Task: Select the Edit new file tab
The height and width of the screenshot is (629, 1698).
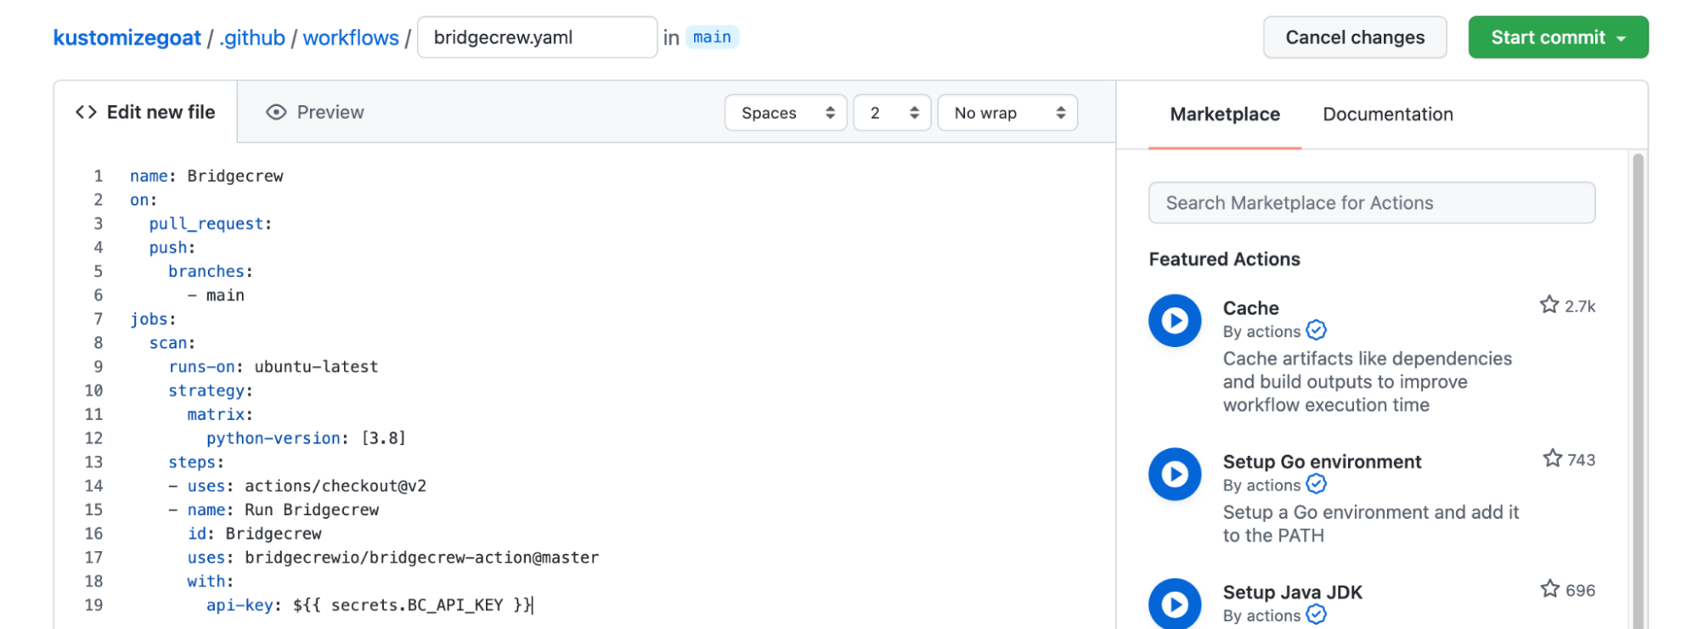Action: (x=145, y=112)
